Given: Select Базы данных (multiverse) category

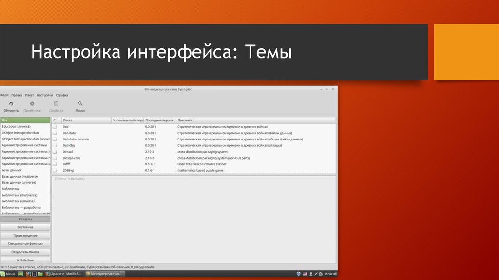Looking at the screenshot, I should 25,177.
